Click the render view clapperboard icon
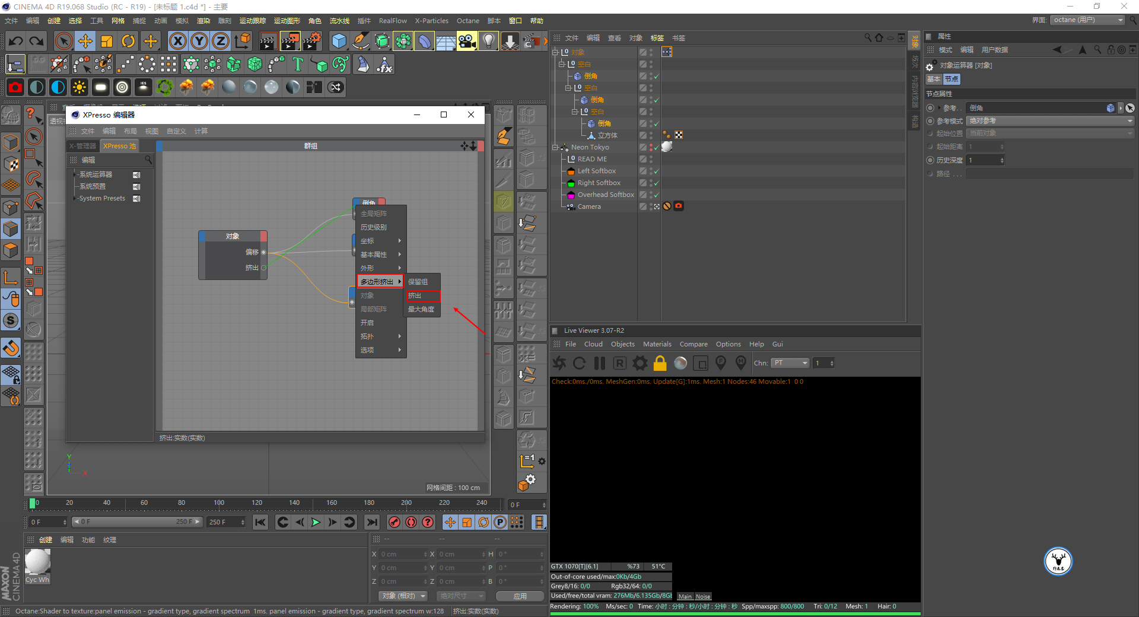Screen dimensions: 1139x617 [268, 41]
